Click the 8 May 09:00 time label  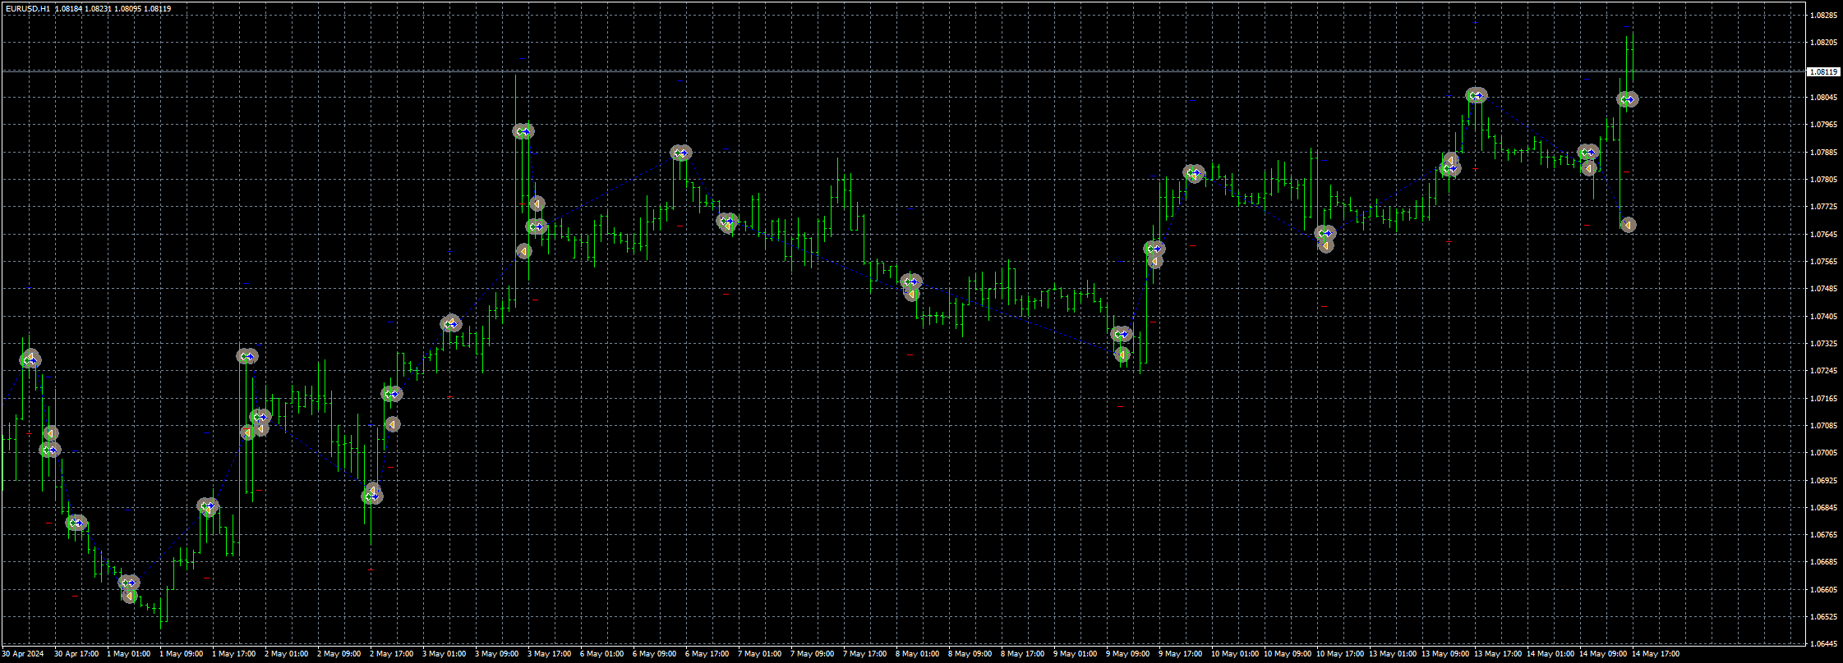pyautogui.click(x=970, y=654)
